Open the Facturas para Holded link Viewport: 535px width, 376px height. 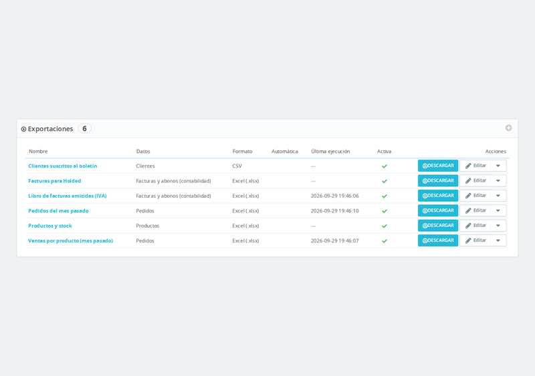(55, 181)
